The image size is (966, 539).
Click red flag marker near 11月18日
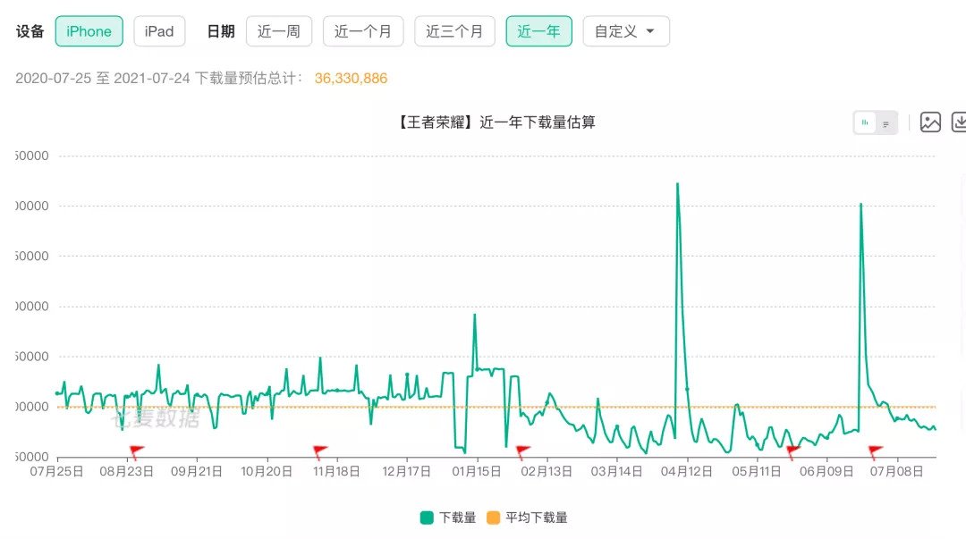[319, 452]
